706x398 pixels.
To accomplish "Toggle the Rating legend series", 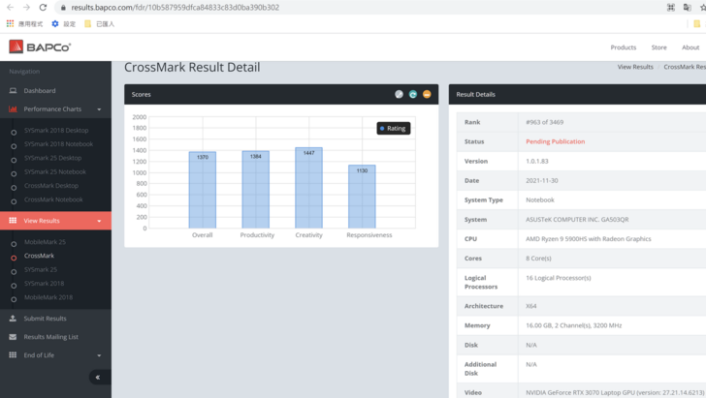I will (393, 128).
